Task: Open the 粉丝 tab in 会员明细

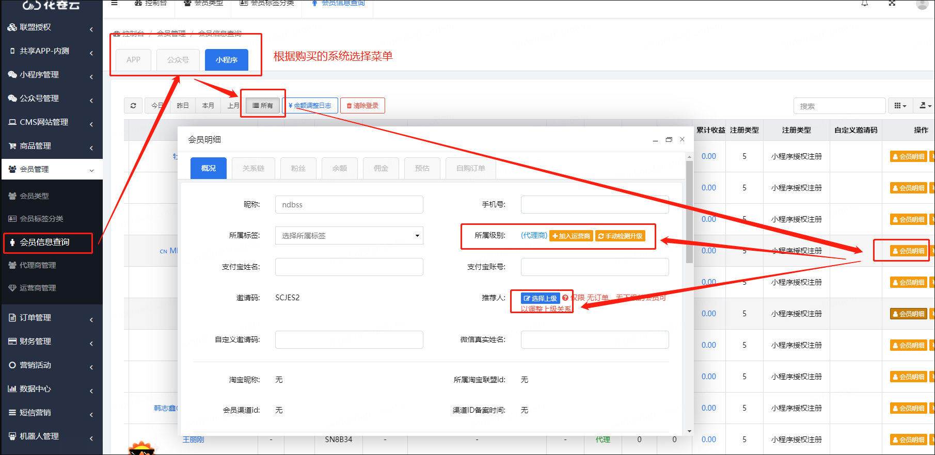Action: pyautogui.click(x=298, y=168)
